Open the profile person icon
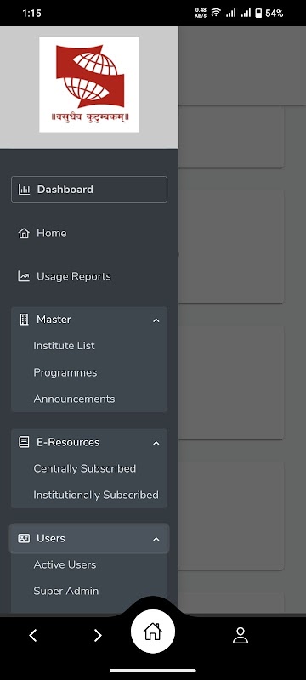306x680 pixels. pos(240,635)
